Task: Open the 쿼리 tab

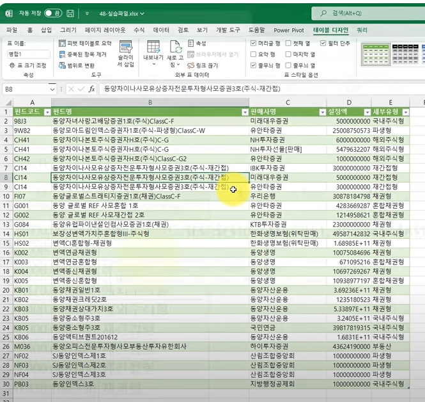Action: pos(362,30)
